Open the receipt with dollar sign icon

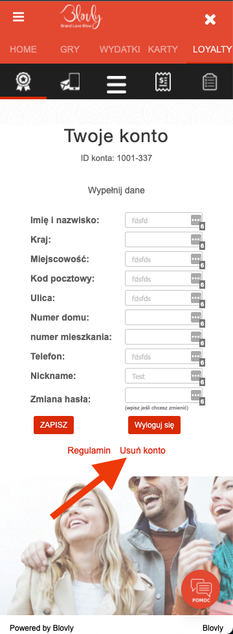pyautogui.click(x=163, y=82)
